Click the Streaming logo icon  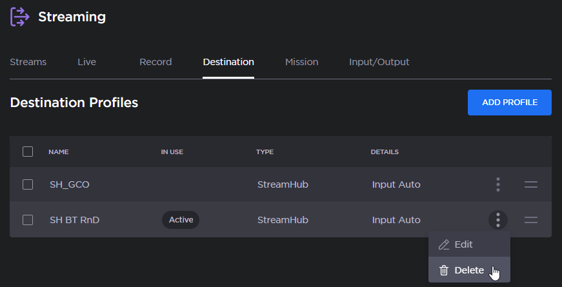pyautogui.click(x=20, y=17)
